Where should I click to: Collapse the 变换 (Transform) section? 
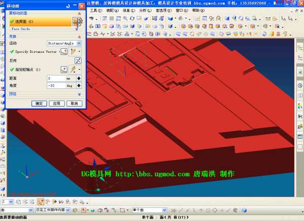click(x=79, y=37)
